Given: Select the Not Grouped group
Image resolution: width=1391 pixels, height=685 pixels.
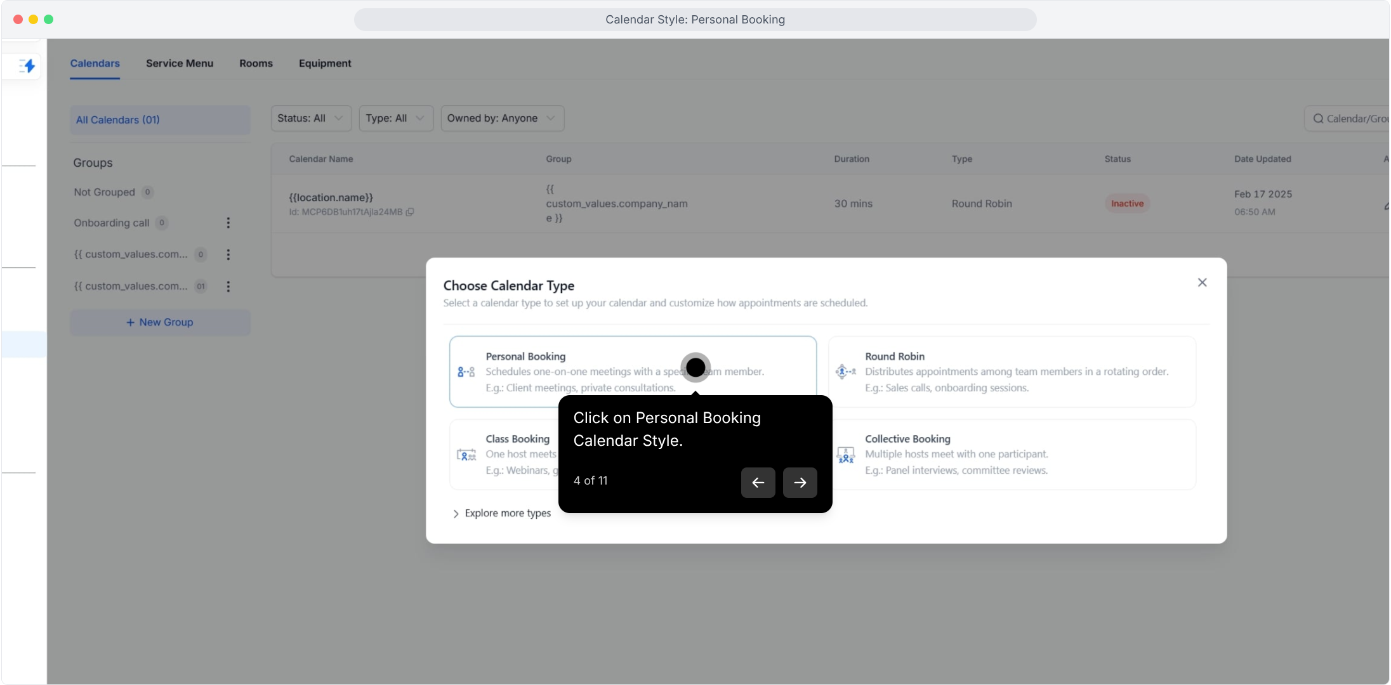Looking at the screenshot, I should tap(105, 192).
